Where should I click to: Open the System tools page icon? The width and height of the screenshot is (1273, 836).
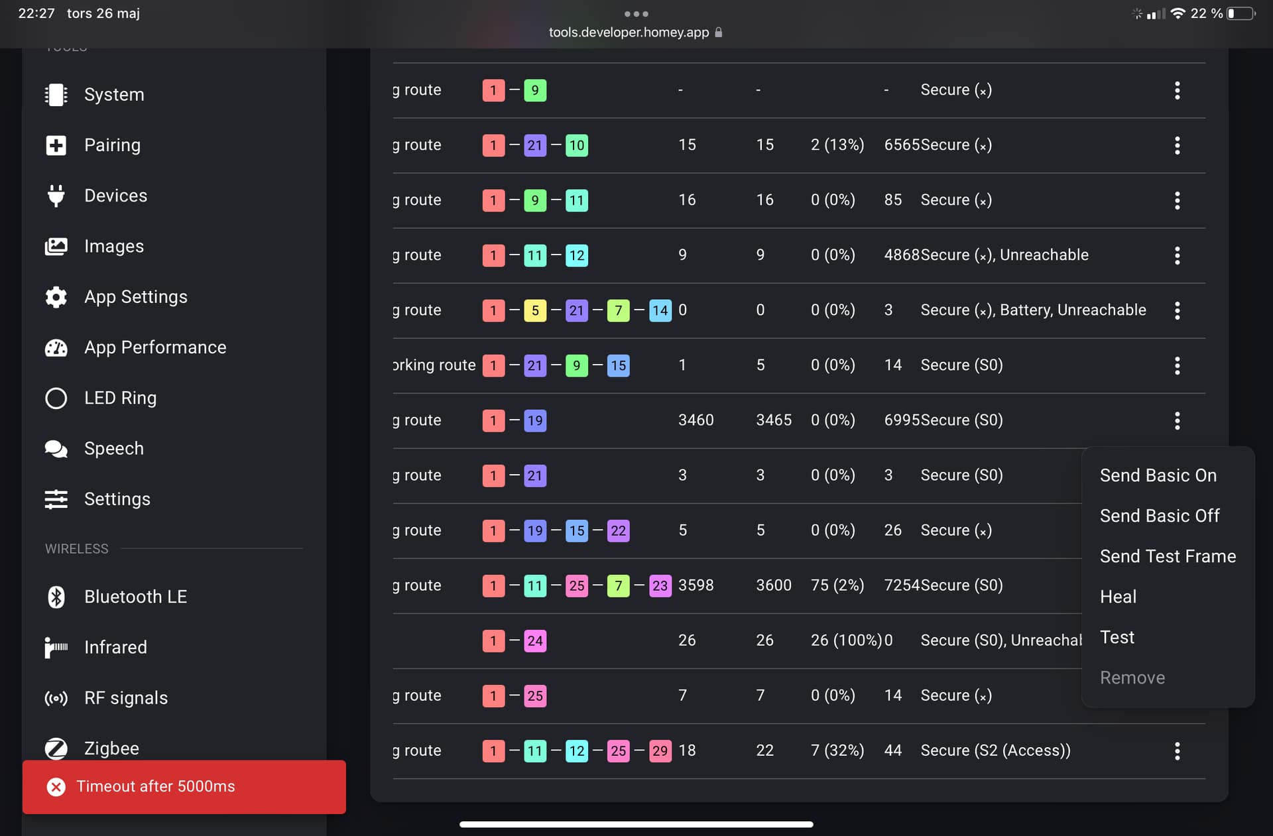point(56,95)
